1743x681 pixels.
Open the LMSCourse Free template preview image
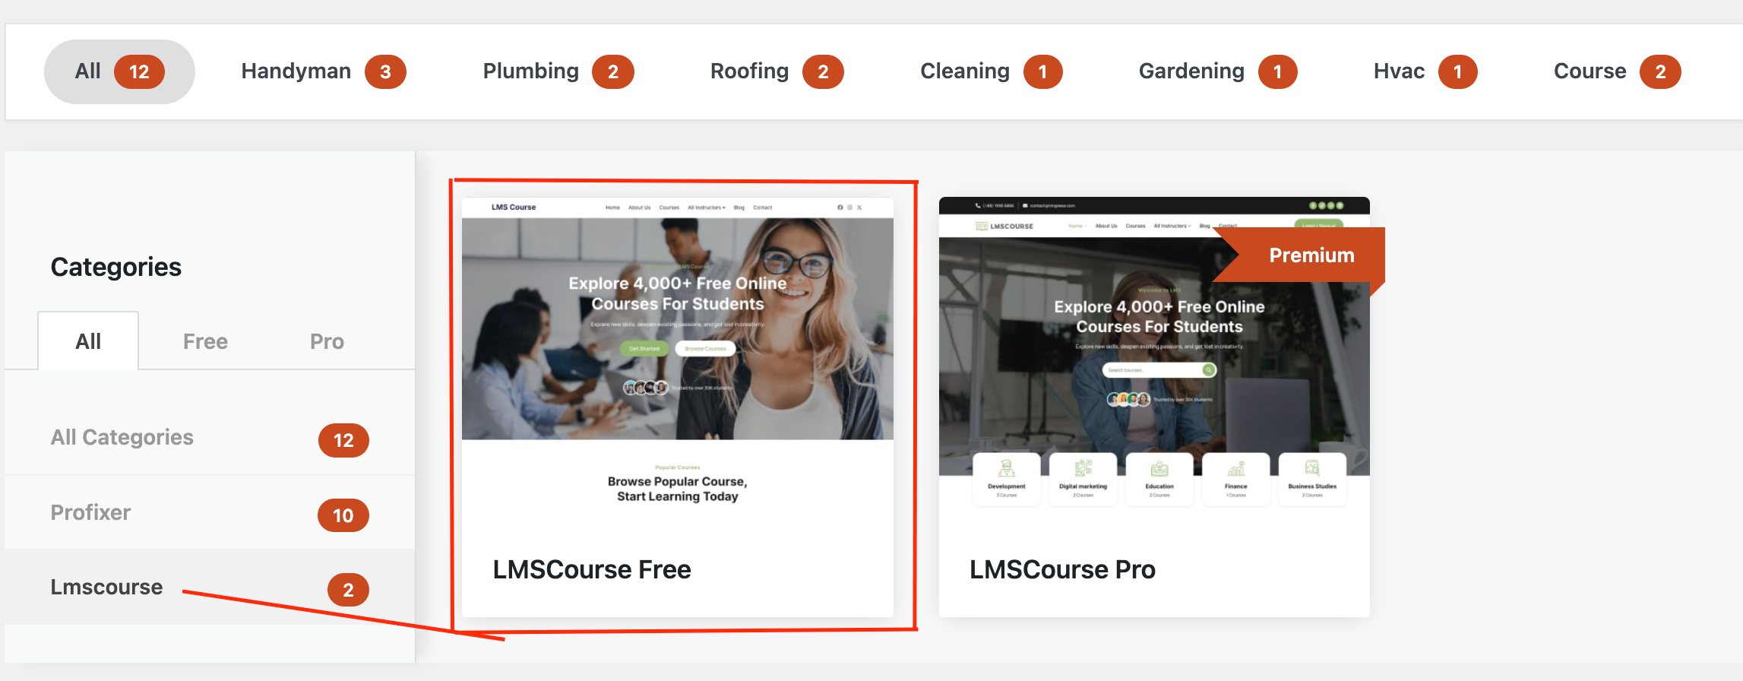pyautogui.click(x=678, y=361)
